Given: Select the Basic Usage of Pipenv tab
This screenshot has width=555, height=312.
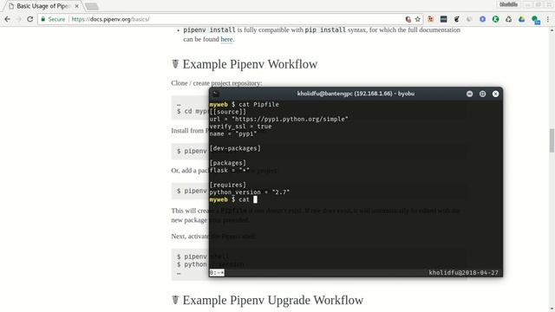Looking at the screenshot, I should click(42, 6).
